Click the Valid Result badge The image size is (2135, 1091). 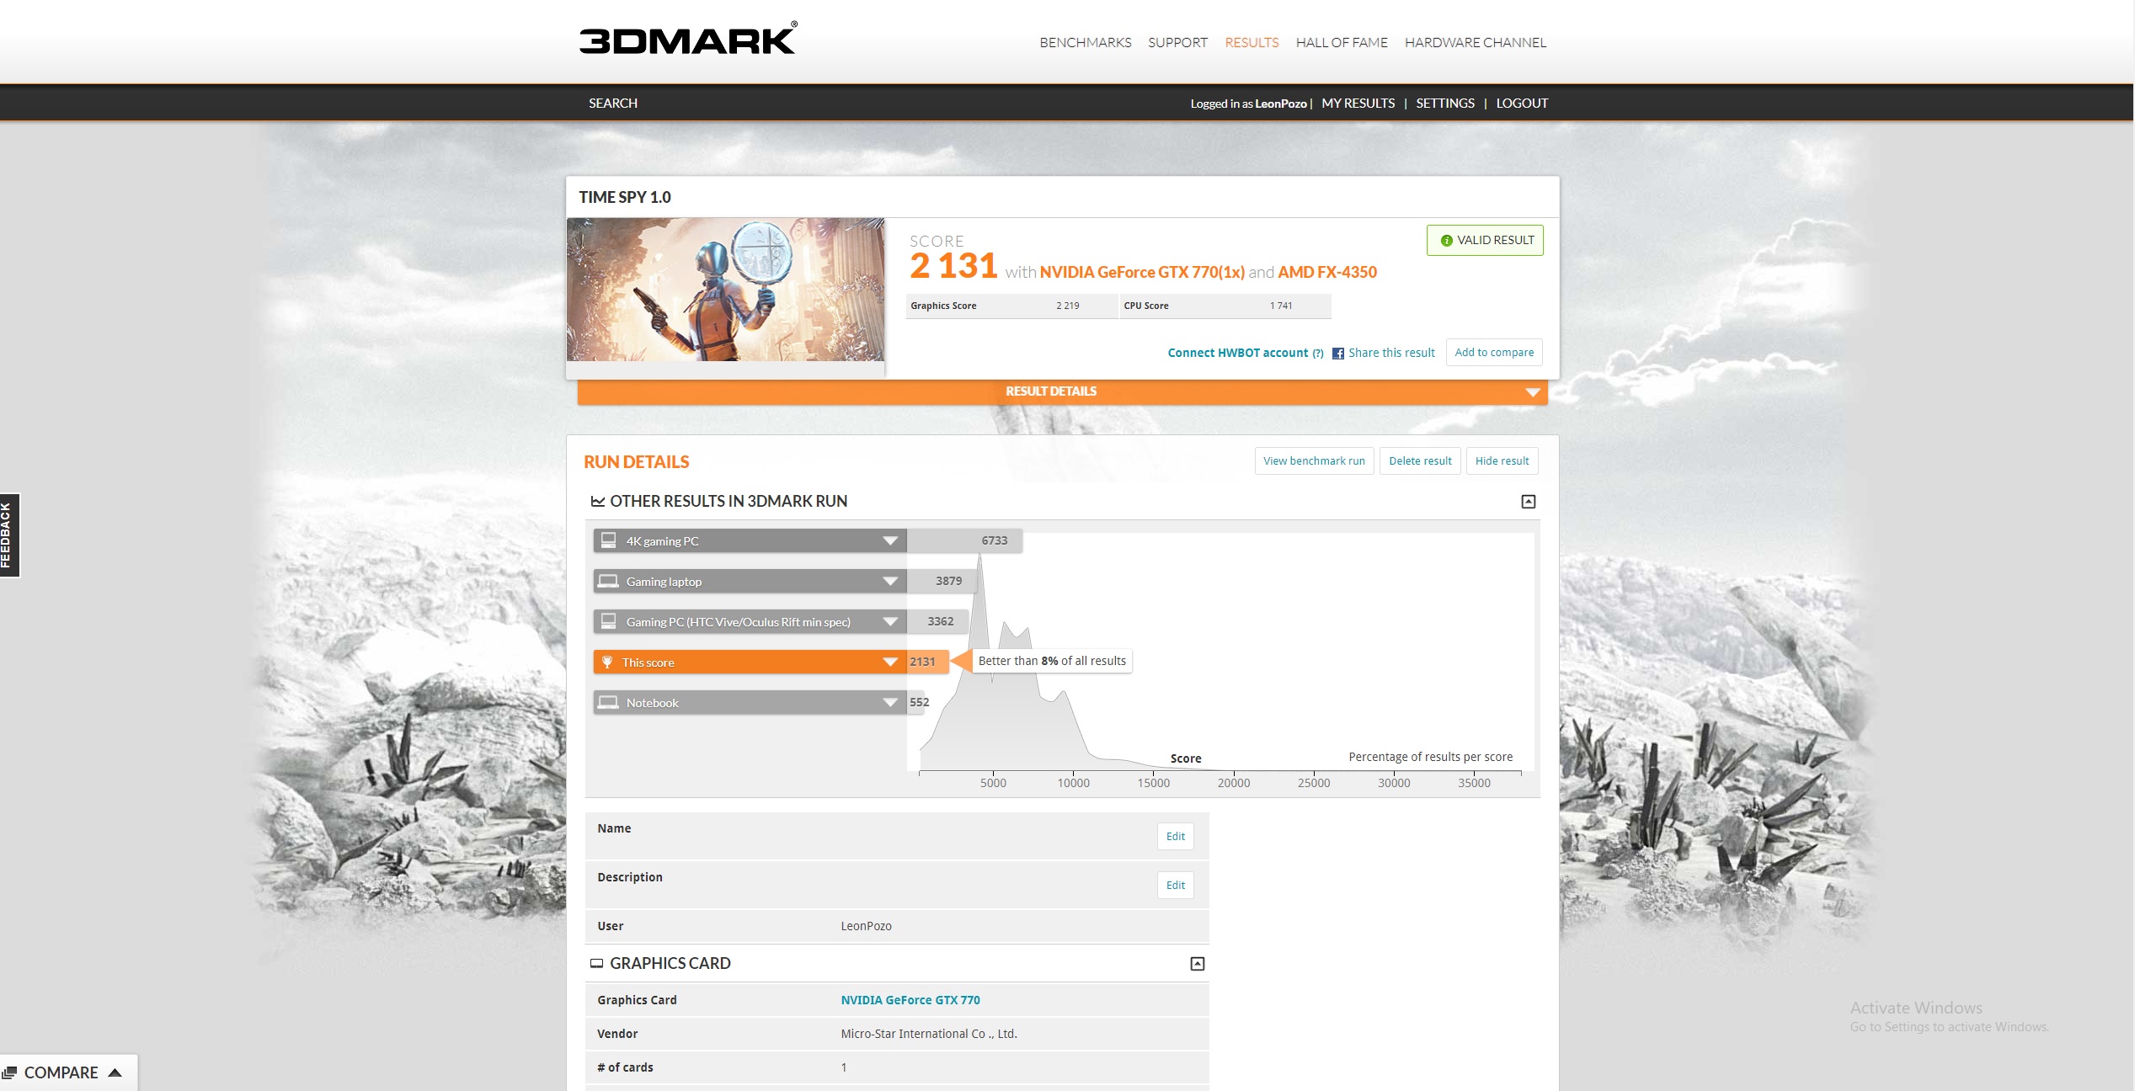pos(1484,240)
